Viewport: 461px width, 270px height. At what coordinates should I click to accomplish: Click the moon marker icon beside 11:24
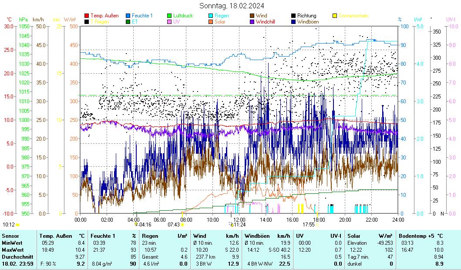(x=232, y=225)
